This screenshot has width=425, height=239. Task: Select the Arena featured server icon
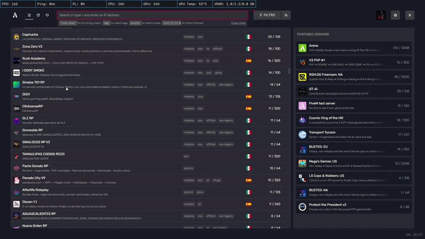pyautogui.click(x=302, y=48)
